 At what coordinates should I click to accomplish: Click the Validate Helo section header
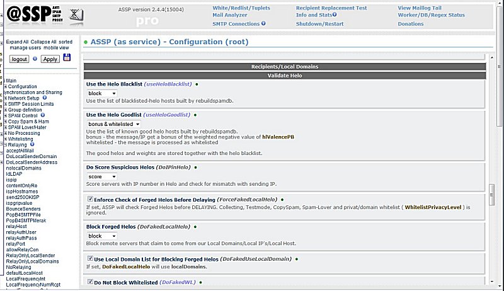point(285,76)
